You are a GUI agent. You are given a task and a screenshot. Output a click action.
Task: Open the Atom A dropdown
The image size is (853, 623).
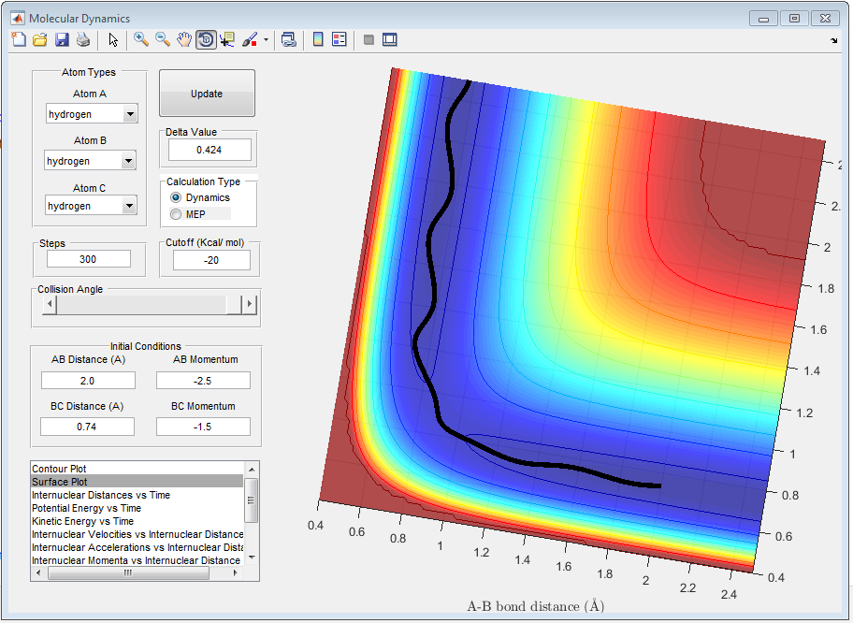130,114
